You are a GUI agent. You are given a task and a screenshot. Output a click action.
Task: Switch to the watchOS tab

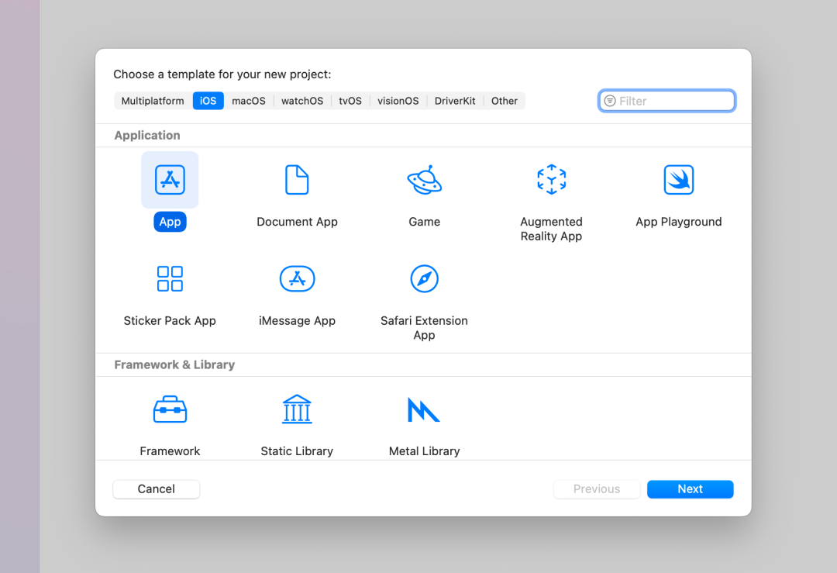302,101
